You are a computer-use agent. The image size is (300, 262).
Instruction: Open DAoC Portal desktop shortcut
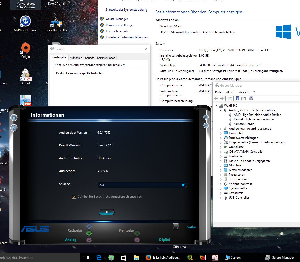pos(56,3)
